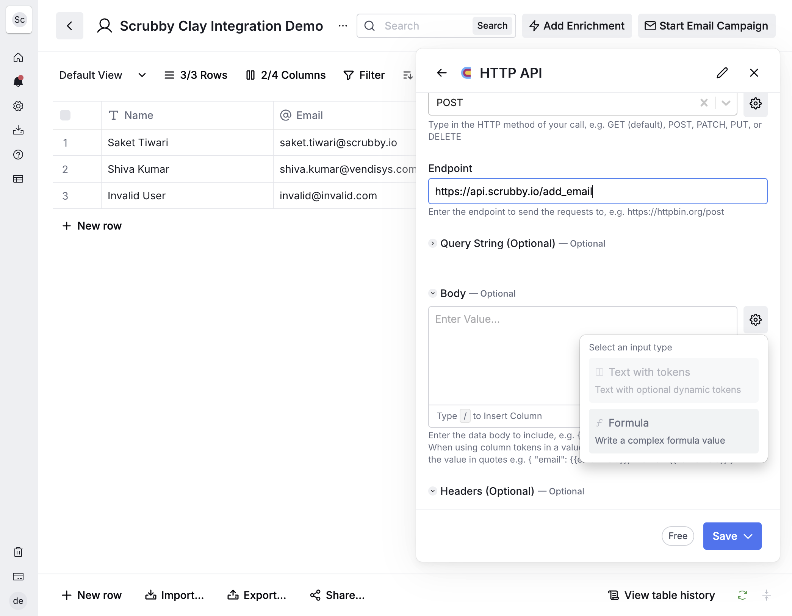Go back using the table header back chevron
792x616 pixels.
pyautogui.click(x=70, y=26)
